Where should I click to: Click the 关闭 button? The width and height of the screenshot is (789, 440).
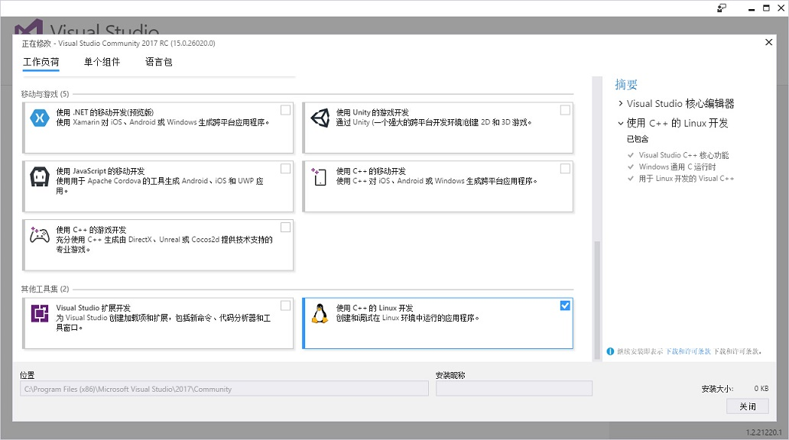tap(748, 406)
